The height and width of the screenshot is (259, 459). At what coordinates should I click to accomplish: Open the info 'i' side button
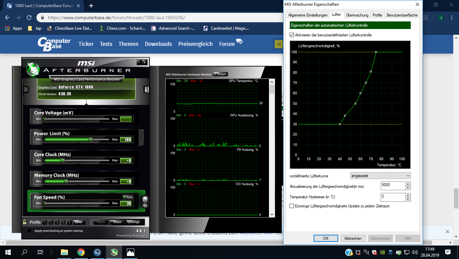(x=146, y=89)
